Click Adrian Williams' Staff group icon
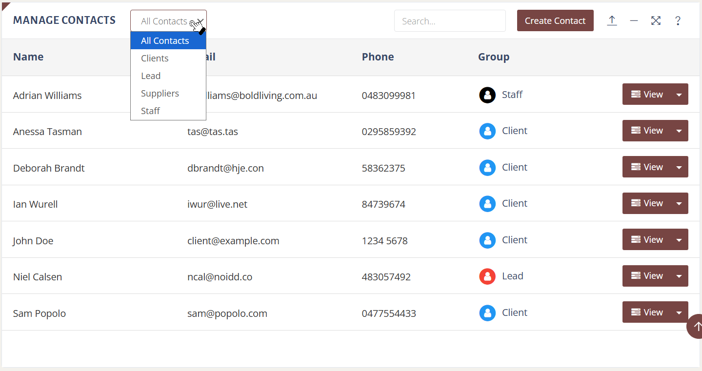 tap(487, 95)
